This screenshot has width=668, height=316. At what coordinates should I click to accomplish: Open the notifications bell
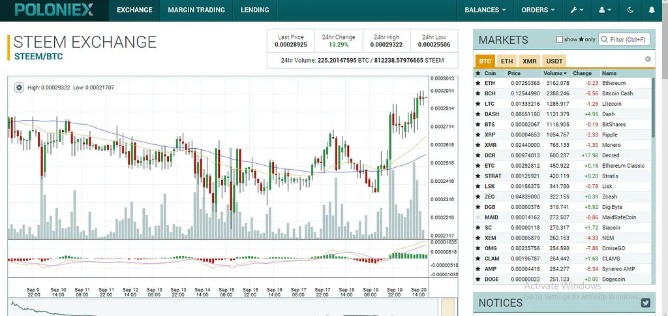(652, 10)
